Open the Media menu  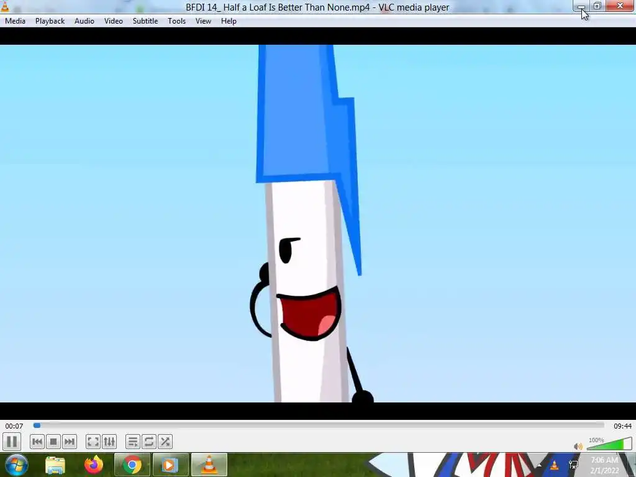[15, 21]
